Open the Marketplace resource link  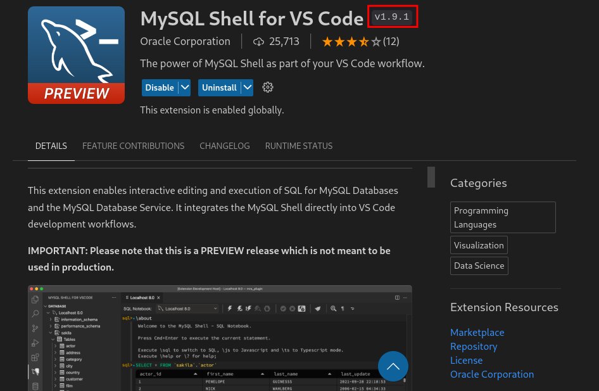[477, 333]
